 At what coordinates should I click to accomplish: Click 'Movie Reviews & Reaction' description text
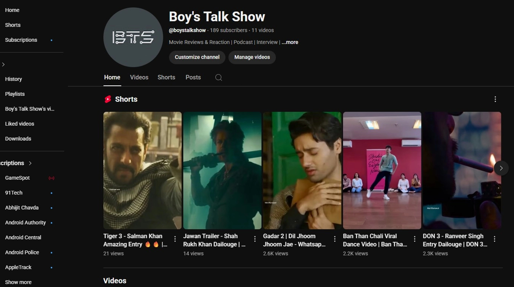(x=199, y=42)
